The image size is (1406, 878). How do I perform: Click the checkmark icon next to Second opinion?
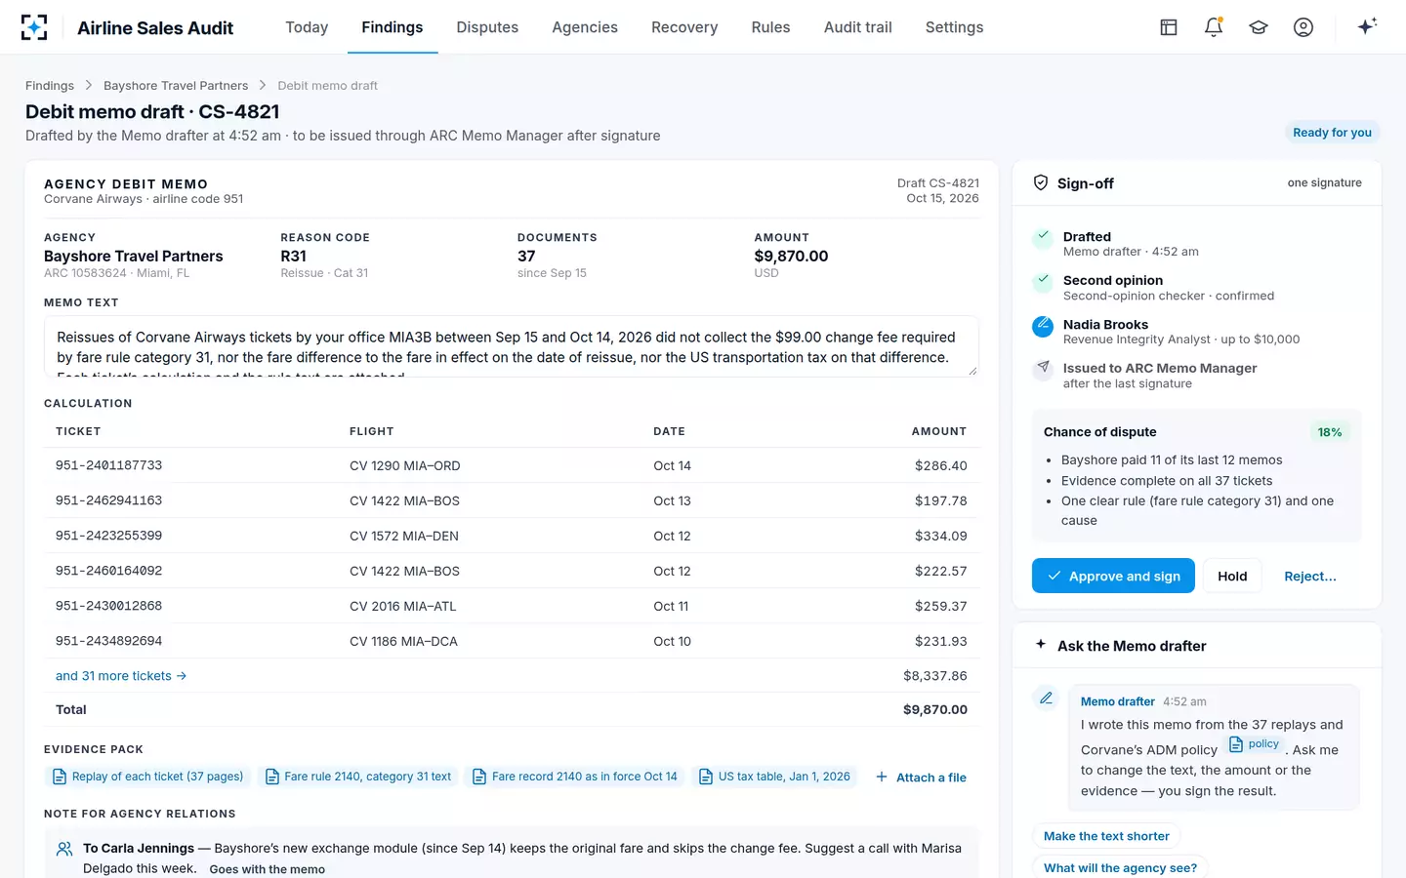click(x=1043, y=282)
